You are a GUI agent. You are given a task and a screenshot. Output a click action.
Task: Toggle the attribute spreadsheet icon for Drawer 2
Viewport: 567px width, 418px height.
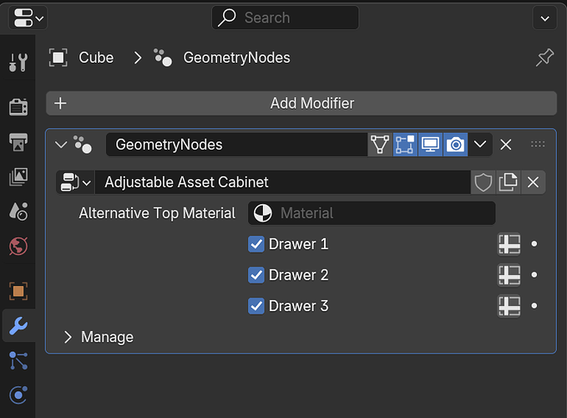click(x=509, y=275)
